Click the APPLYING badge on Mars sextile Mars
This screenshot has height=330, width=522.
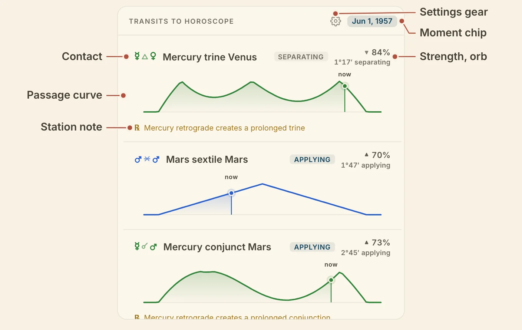312,159
